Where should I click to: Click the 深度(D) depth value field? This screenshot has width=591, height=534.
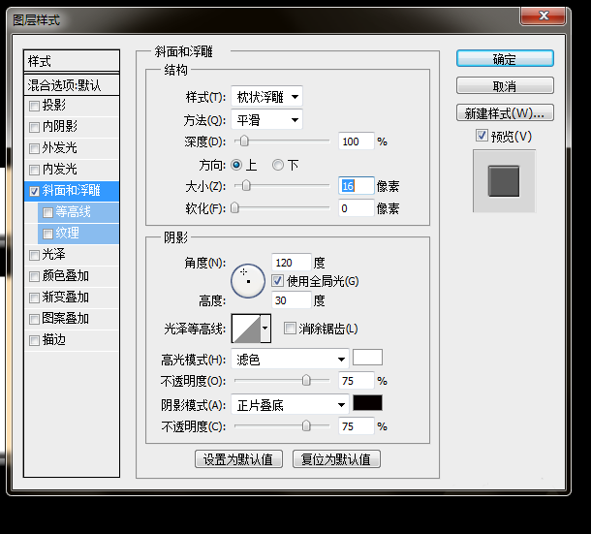(355, 141)
